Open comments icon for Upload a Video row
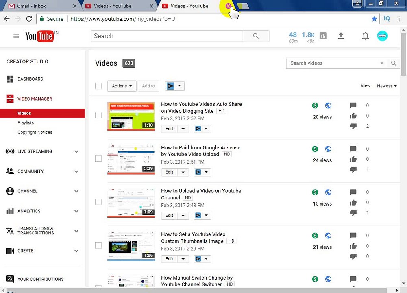Image resolution: width=407 pixels, height=293 pixels. coord(353,192)
